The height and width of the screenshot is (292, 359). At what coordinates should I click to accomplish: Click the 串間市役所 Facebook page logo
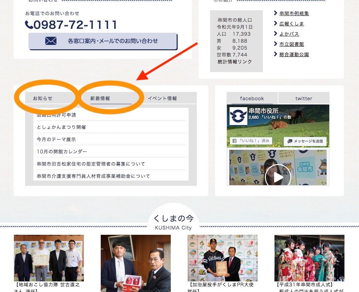(x=238, y=116)
